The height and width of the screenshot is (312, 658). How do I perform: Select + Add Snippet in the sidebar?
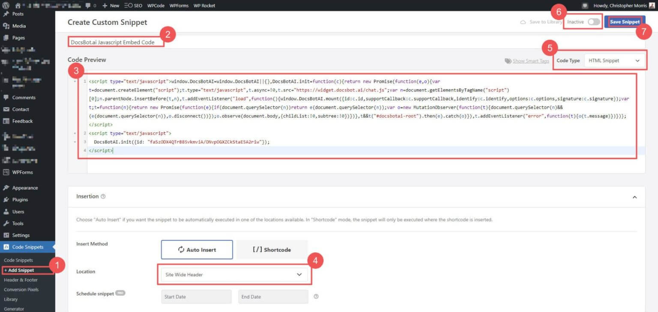click(x=19, y=270)
